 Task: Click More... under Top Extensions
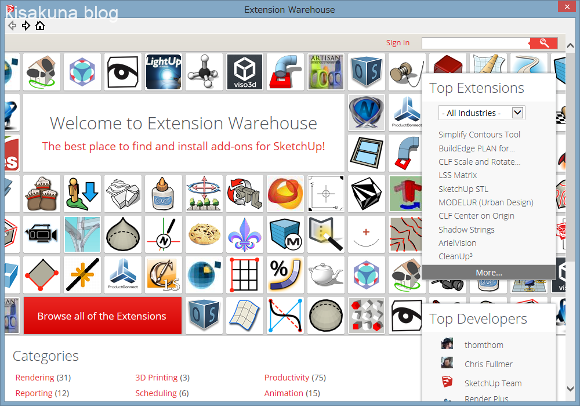coord(489,273)
